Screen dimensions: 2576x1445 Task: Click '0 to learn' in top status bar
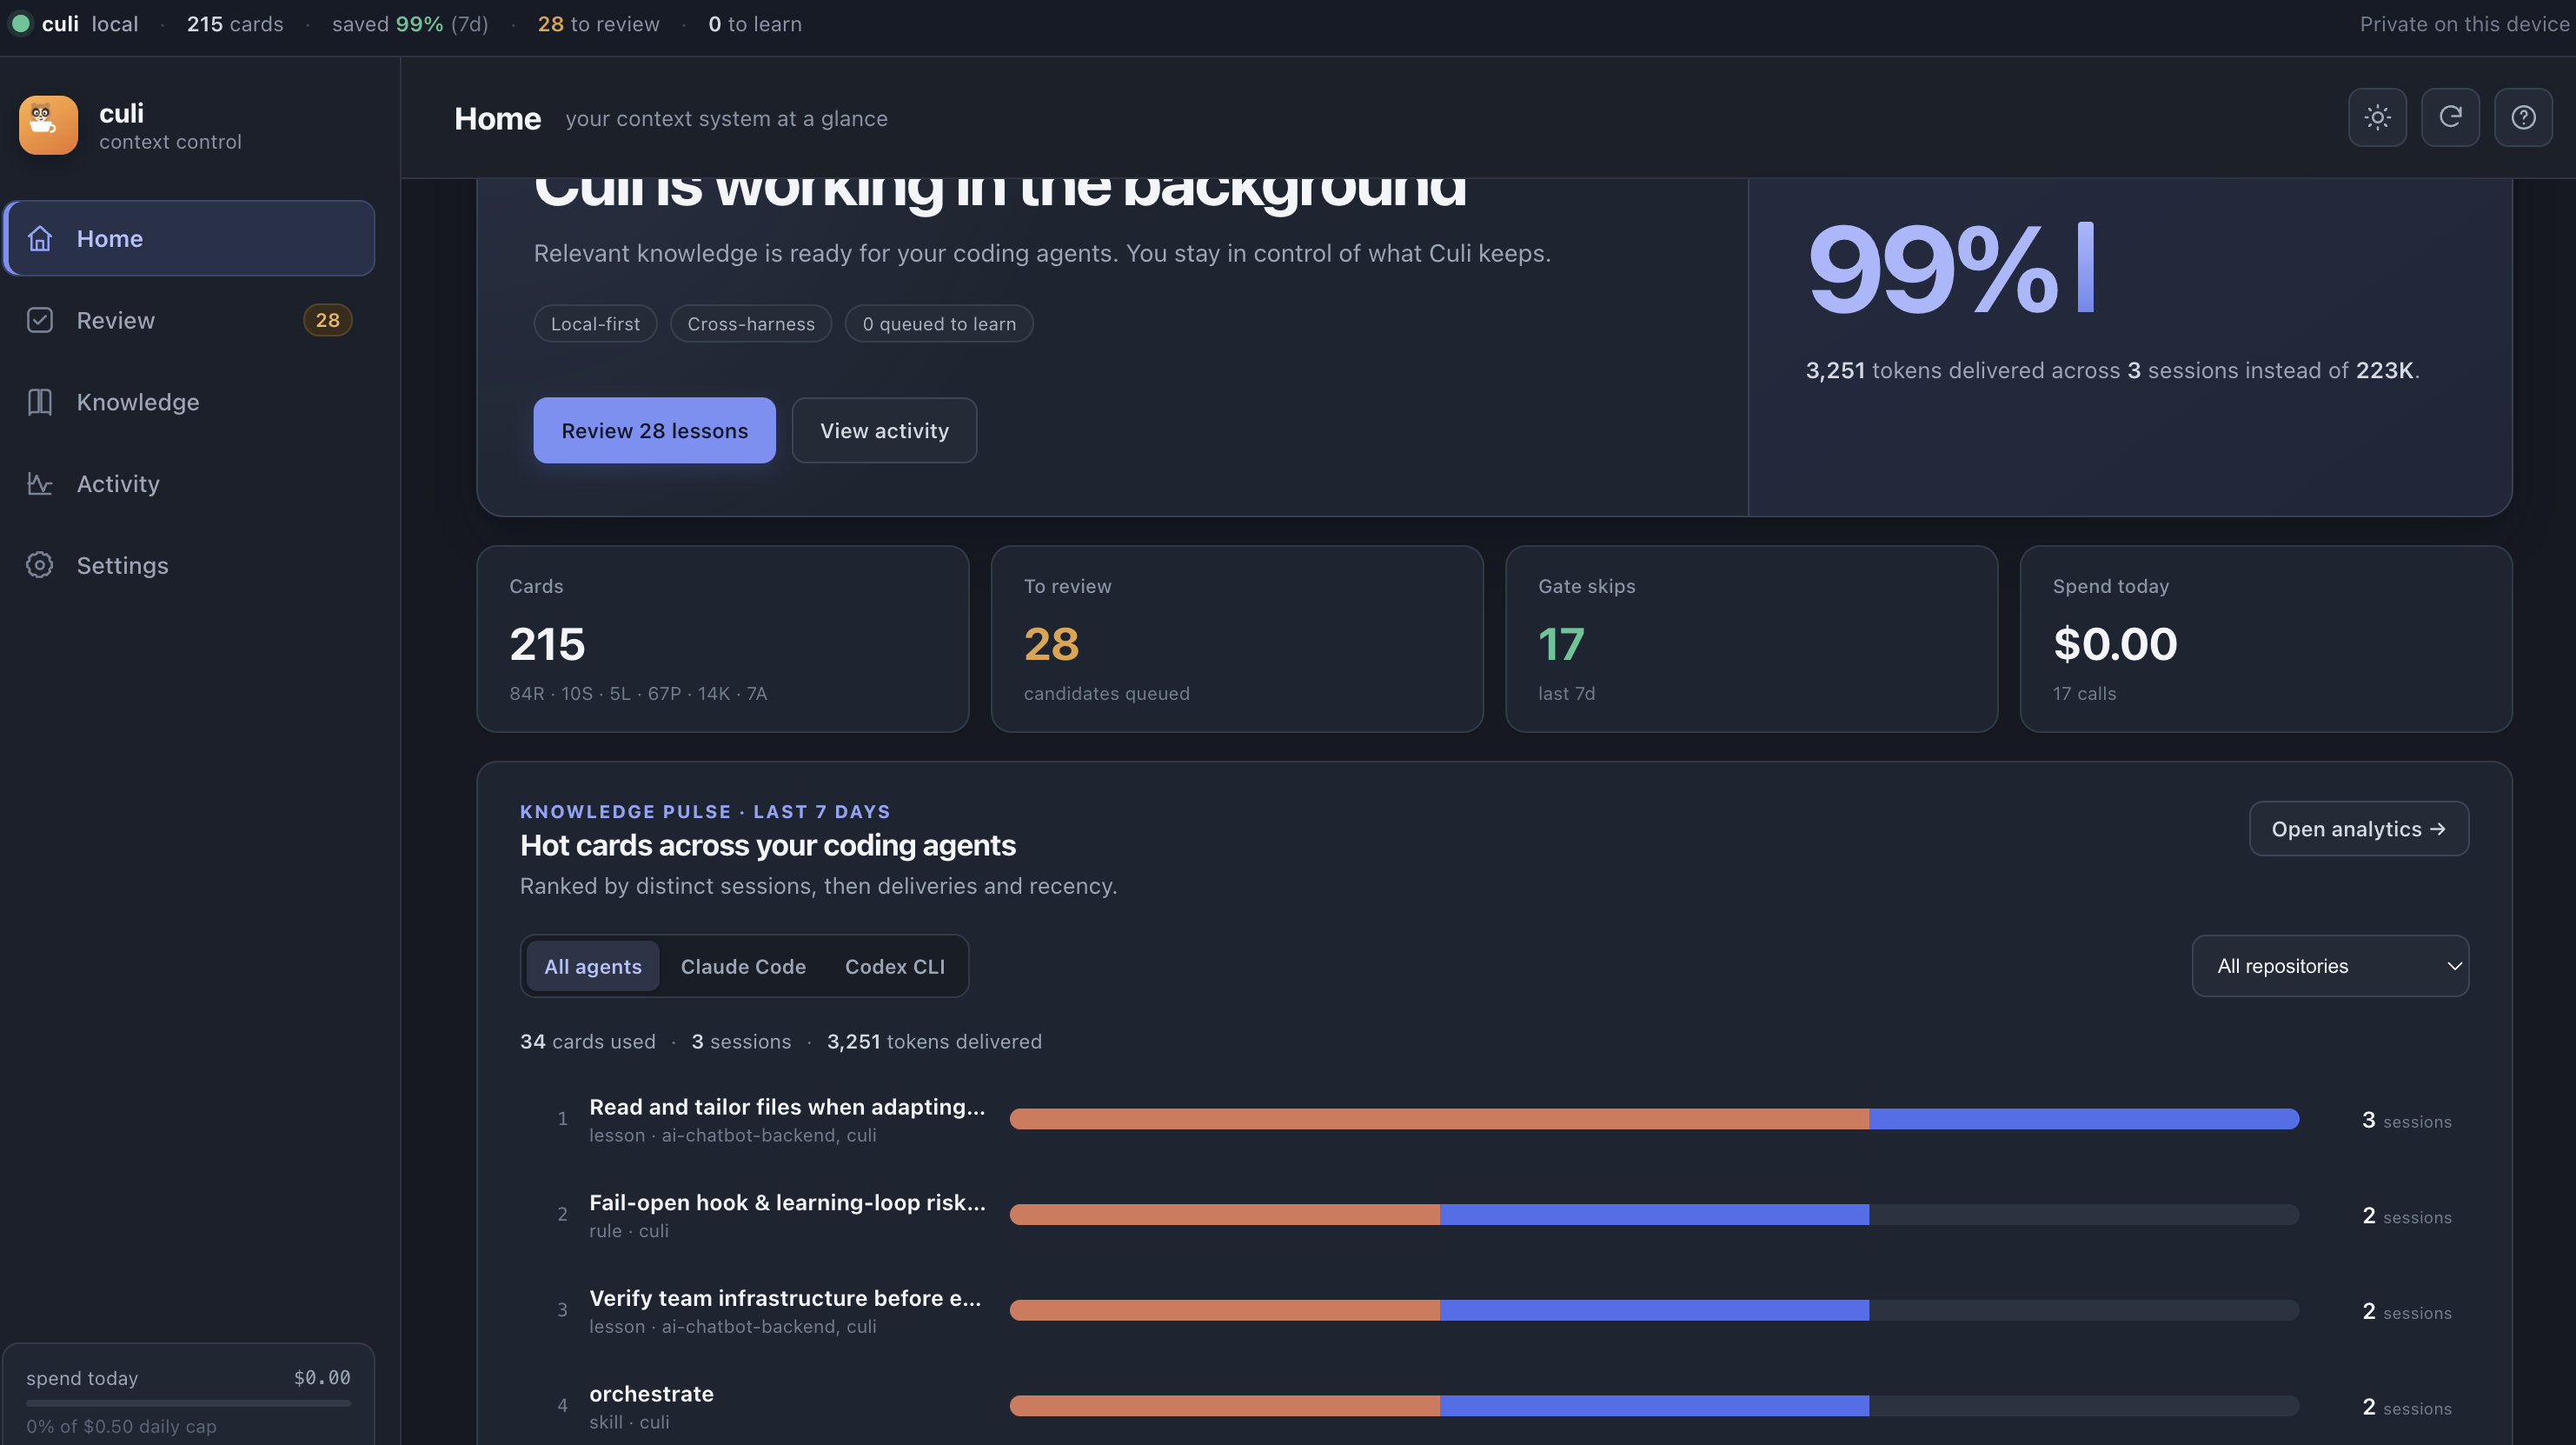(x=755, y=24)
